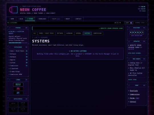The width and height of the screenshot is (154, 115).
Task: Open Software in the catalogue list
Action: [18, 54]
